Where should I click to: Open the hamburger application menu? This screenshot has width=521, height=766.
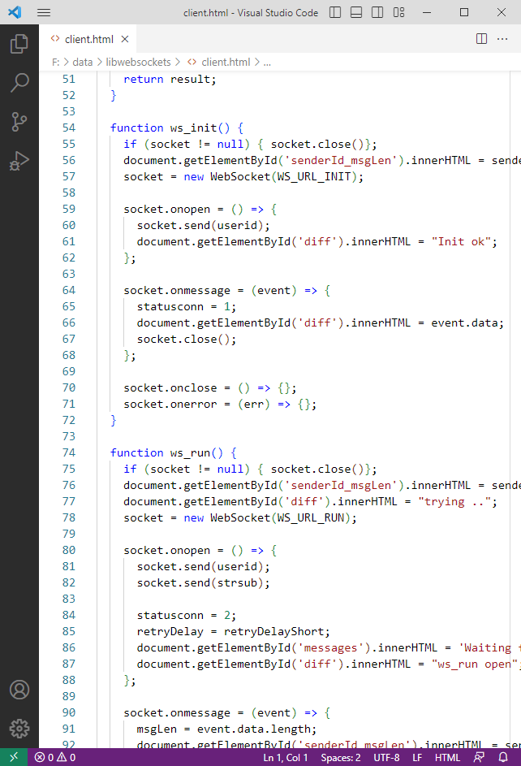coord(44,13)
